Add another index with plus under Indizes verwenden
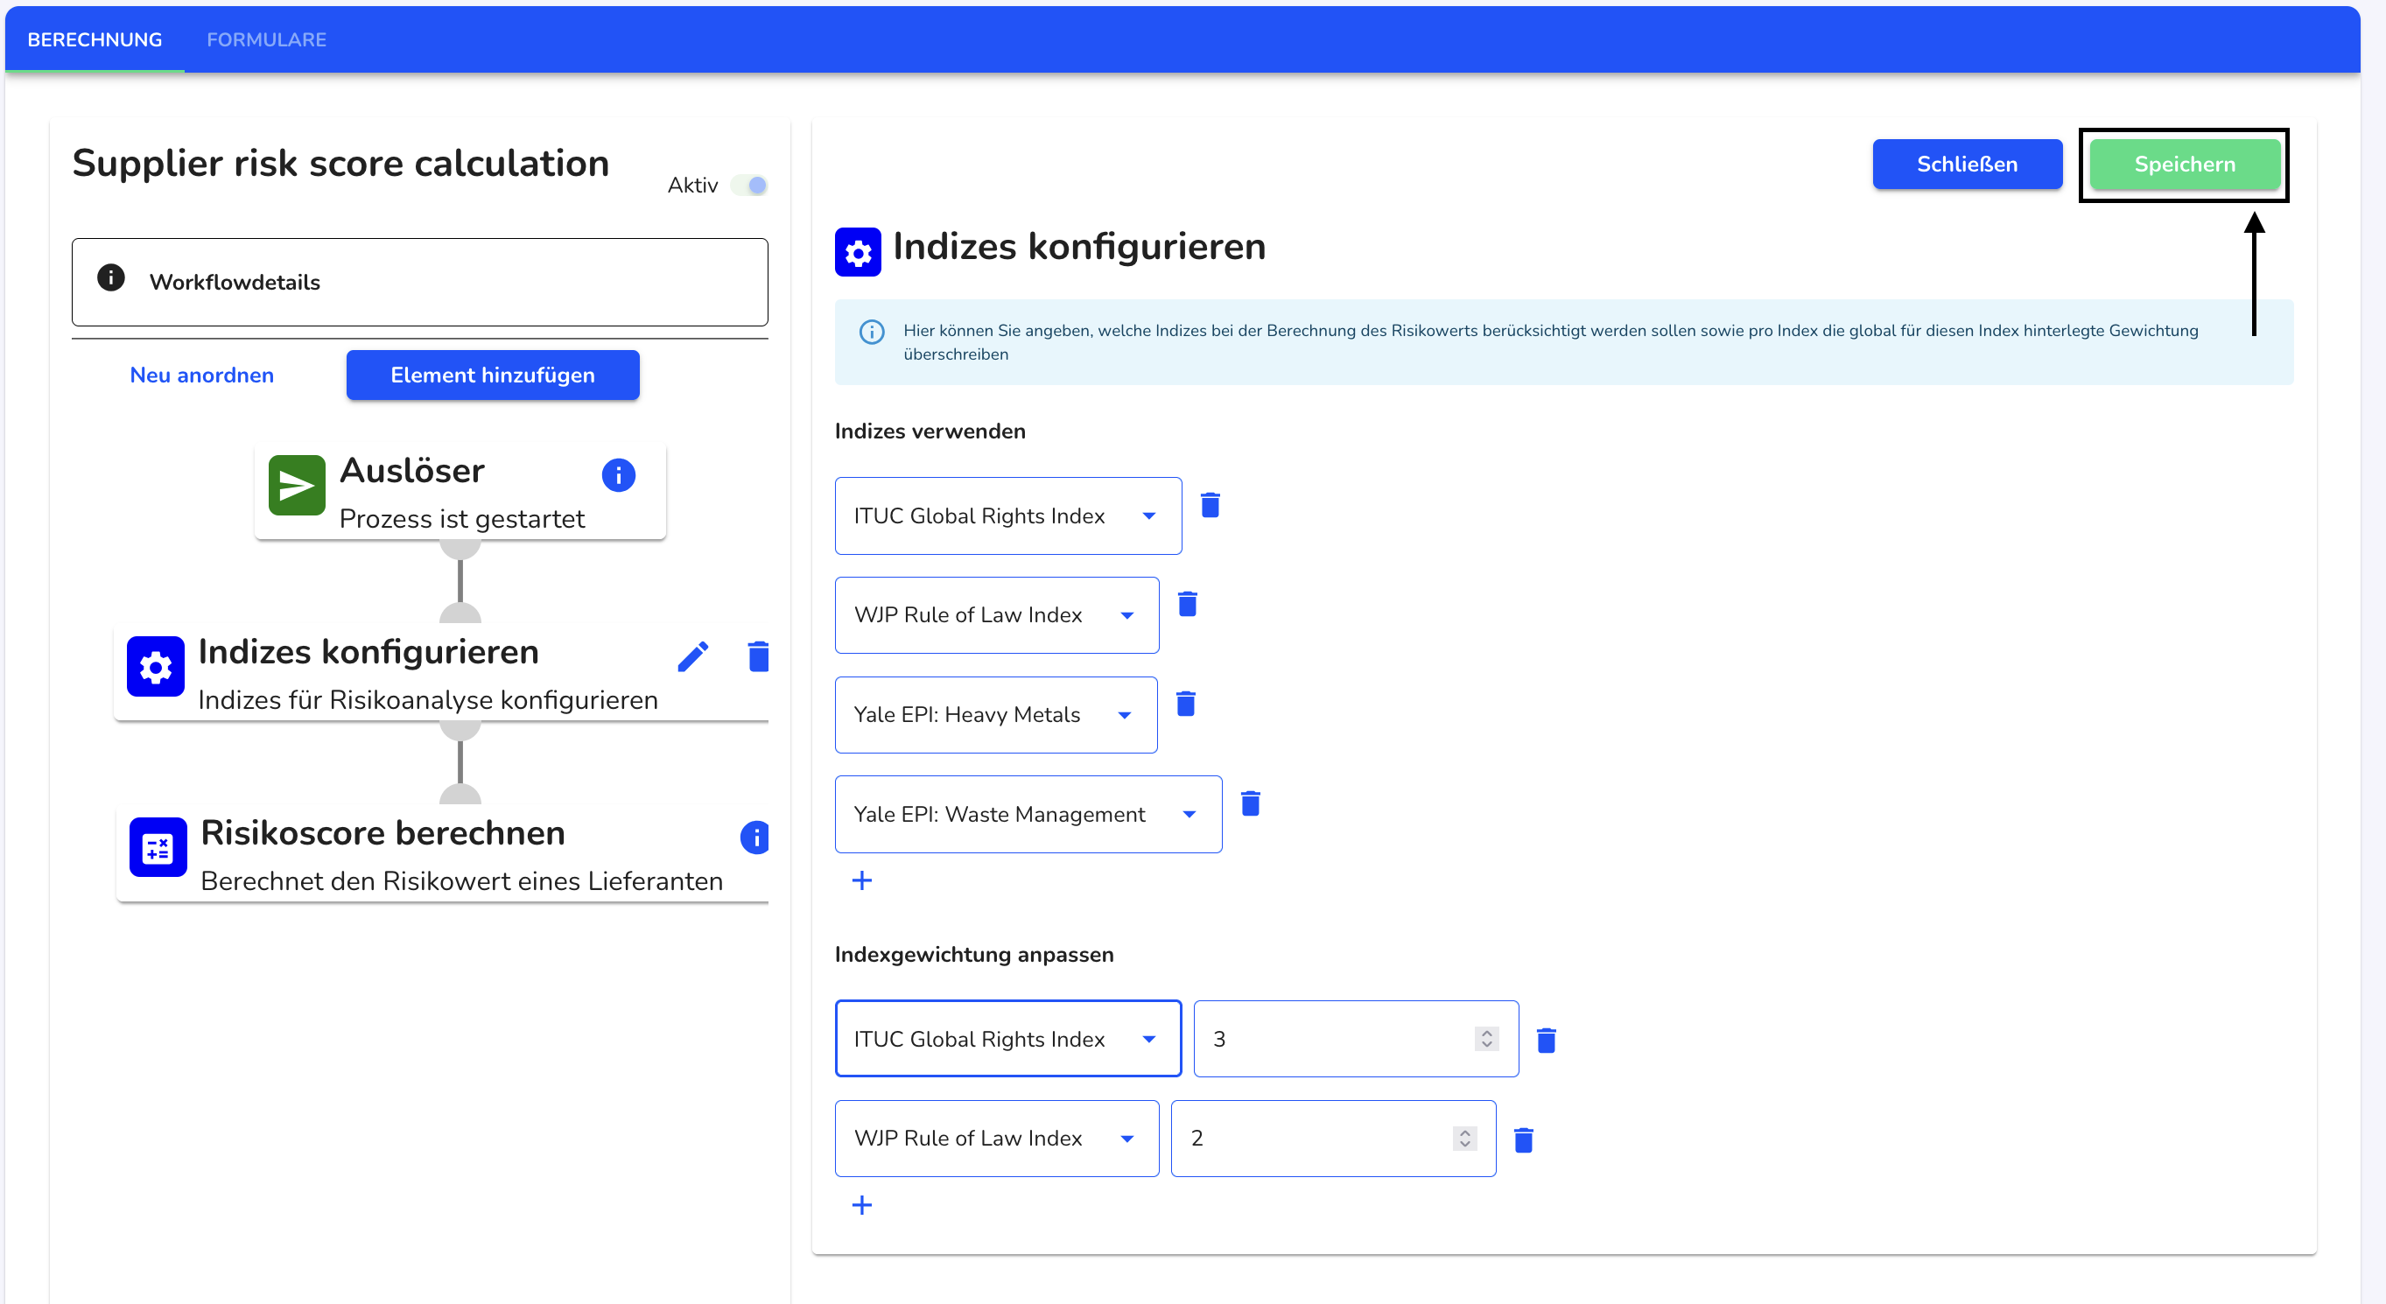Viewport: 2386px width, 1304px height. click(x=861, y=880)
